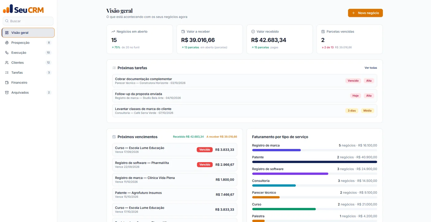
Task: Click the search magnifier icon
Action: [7, 21]
